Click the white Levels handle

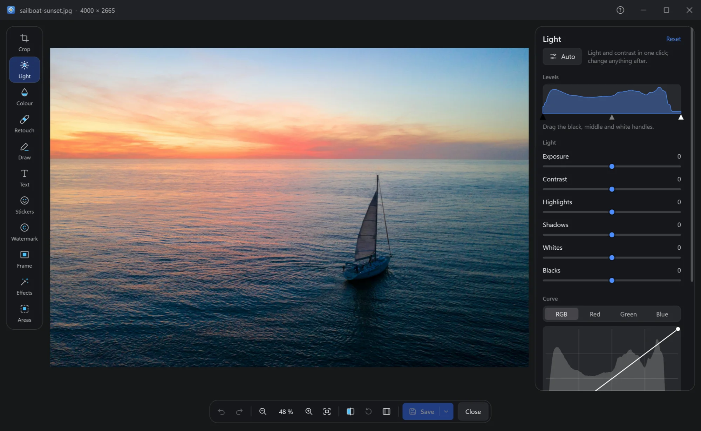click(681, 117)
